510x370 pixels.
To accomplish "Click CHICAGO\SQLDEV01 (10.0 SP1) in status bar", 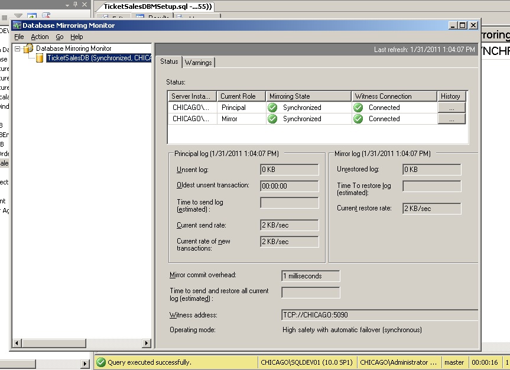I will (x=307, y=362).
